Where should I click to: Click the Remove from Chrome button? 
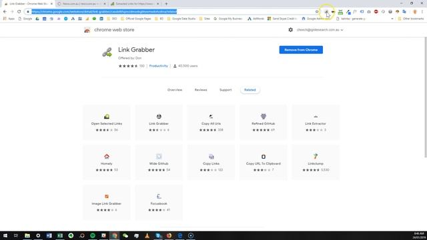pos(301,50)
